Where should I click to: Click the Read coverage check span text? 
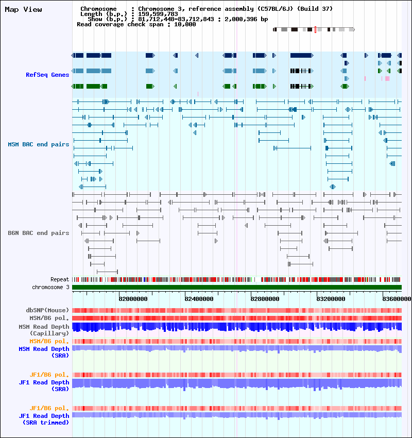[136, 24]
